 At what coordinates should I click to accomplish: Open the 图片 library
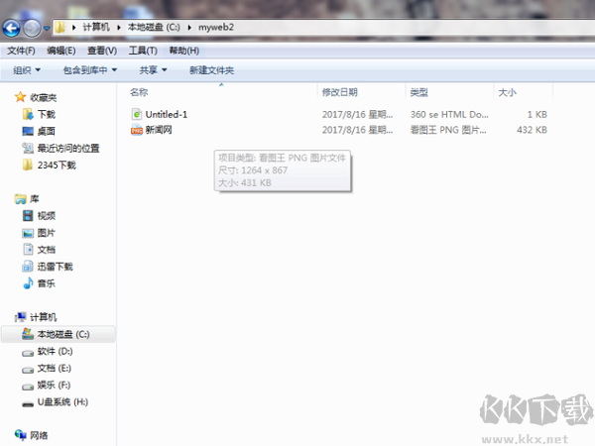[47, 233]
